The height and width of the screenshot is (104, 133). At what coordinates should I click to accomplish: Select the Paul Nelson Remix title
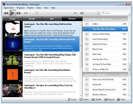(47, 71)
